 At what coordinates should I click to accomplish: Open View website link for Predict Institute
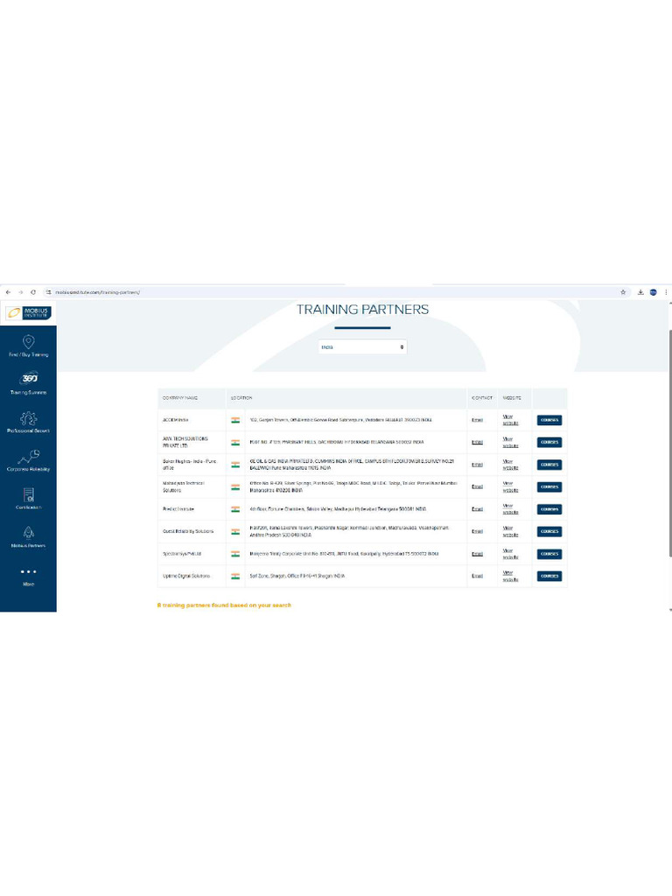(510, 509)
